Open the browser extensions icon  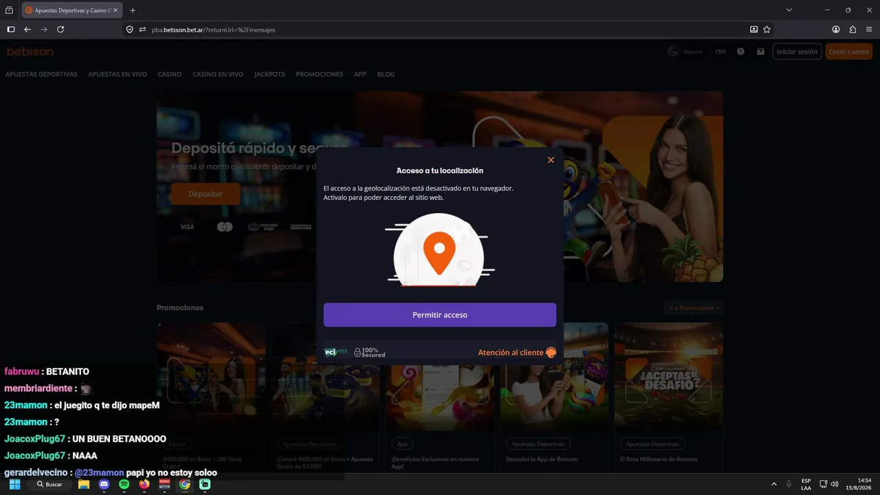tap(852, 30)
